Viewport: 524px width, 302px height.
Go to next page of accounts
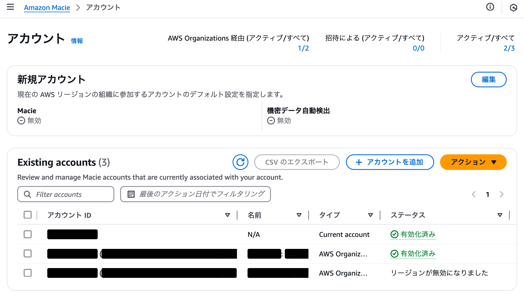501,194
